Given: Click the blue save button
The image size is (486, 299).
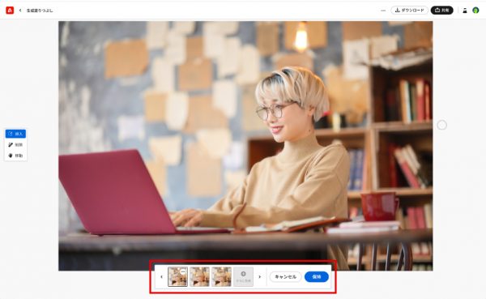Looking at the screenshot, I should (x=317, y=276).
